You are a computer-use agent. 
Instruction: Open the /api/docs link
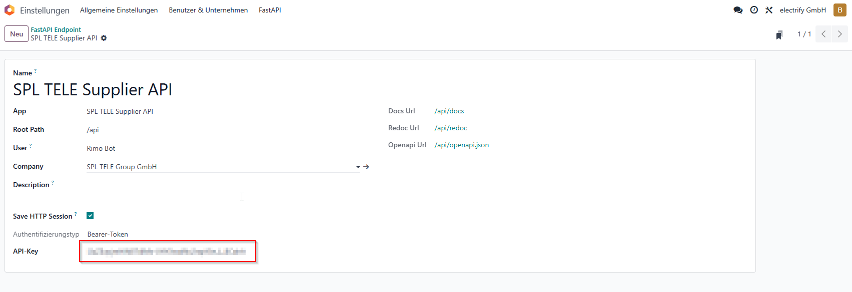[x=449, y=111]
